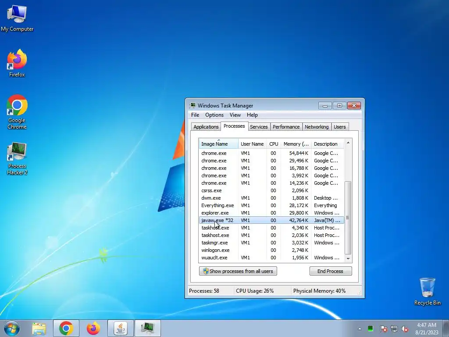Select chrome.exe row using 14,236 K
This screenshot has width=449, height=337.
(271, 183)
